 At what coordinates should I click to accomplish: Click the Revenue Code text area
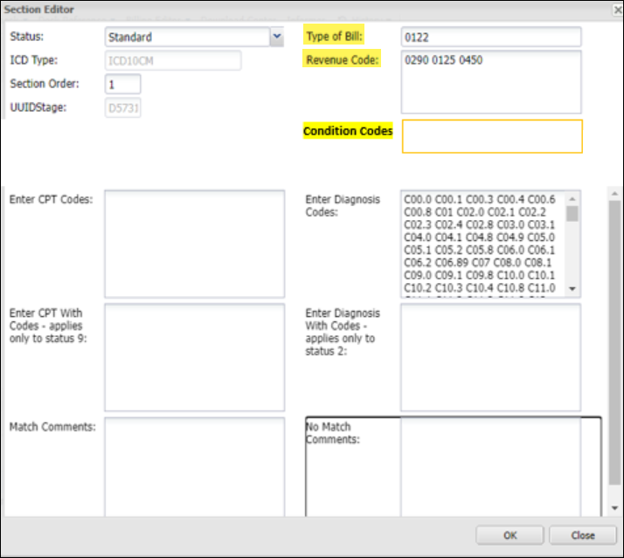(x=490, y=81)
